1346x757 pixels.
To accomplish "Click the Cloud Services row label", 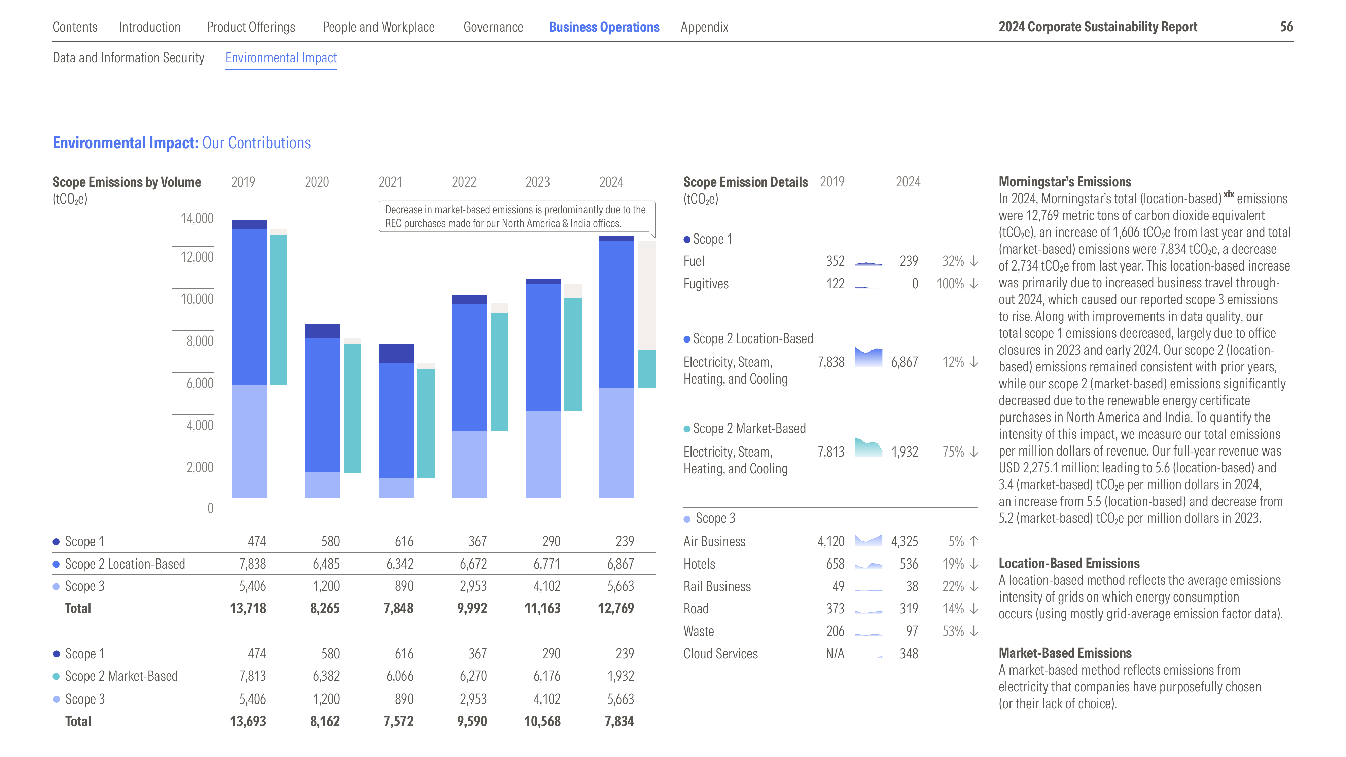I will [x=720, y=654].
